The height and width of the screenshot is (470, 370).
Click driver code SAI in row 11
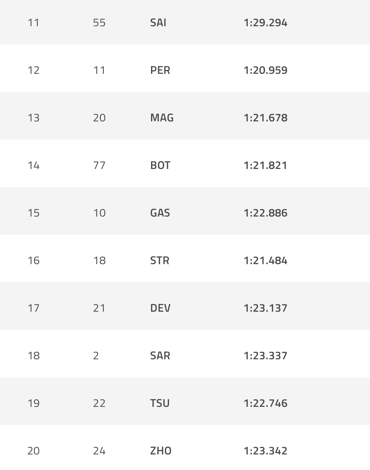pyautogui.click(x=158, y=22)
